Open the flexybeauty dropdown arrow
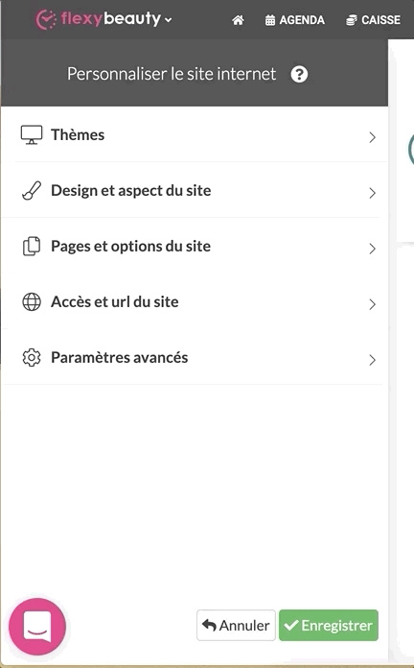The height and width of the screenshot is (668, 414). point(169,20)
